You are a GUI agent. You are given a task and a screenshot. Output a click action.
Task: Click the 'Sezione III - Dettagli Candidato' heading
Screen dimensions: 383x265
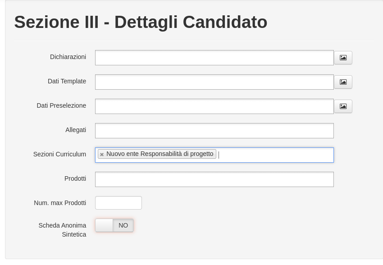(141, 22)
